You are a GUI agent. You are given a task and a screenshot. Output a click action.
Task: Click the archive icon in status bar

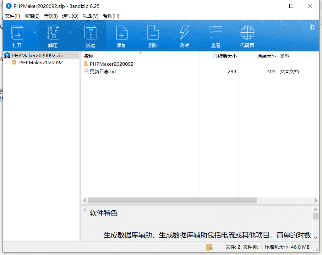pos(209,247)
